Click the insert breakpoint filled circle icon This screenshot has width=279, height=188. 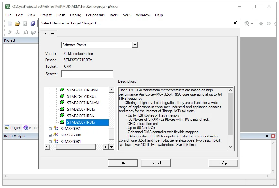pyautogui.click(x=261, y=23)
